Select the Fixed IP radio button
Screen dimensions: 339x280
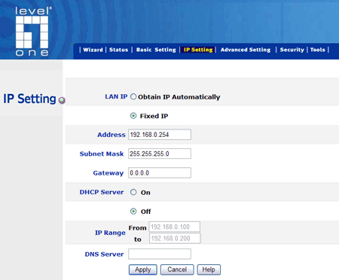coord(133,116)
